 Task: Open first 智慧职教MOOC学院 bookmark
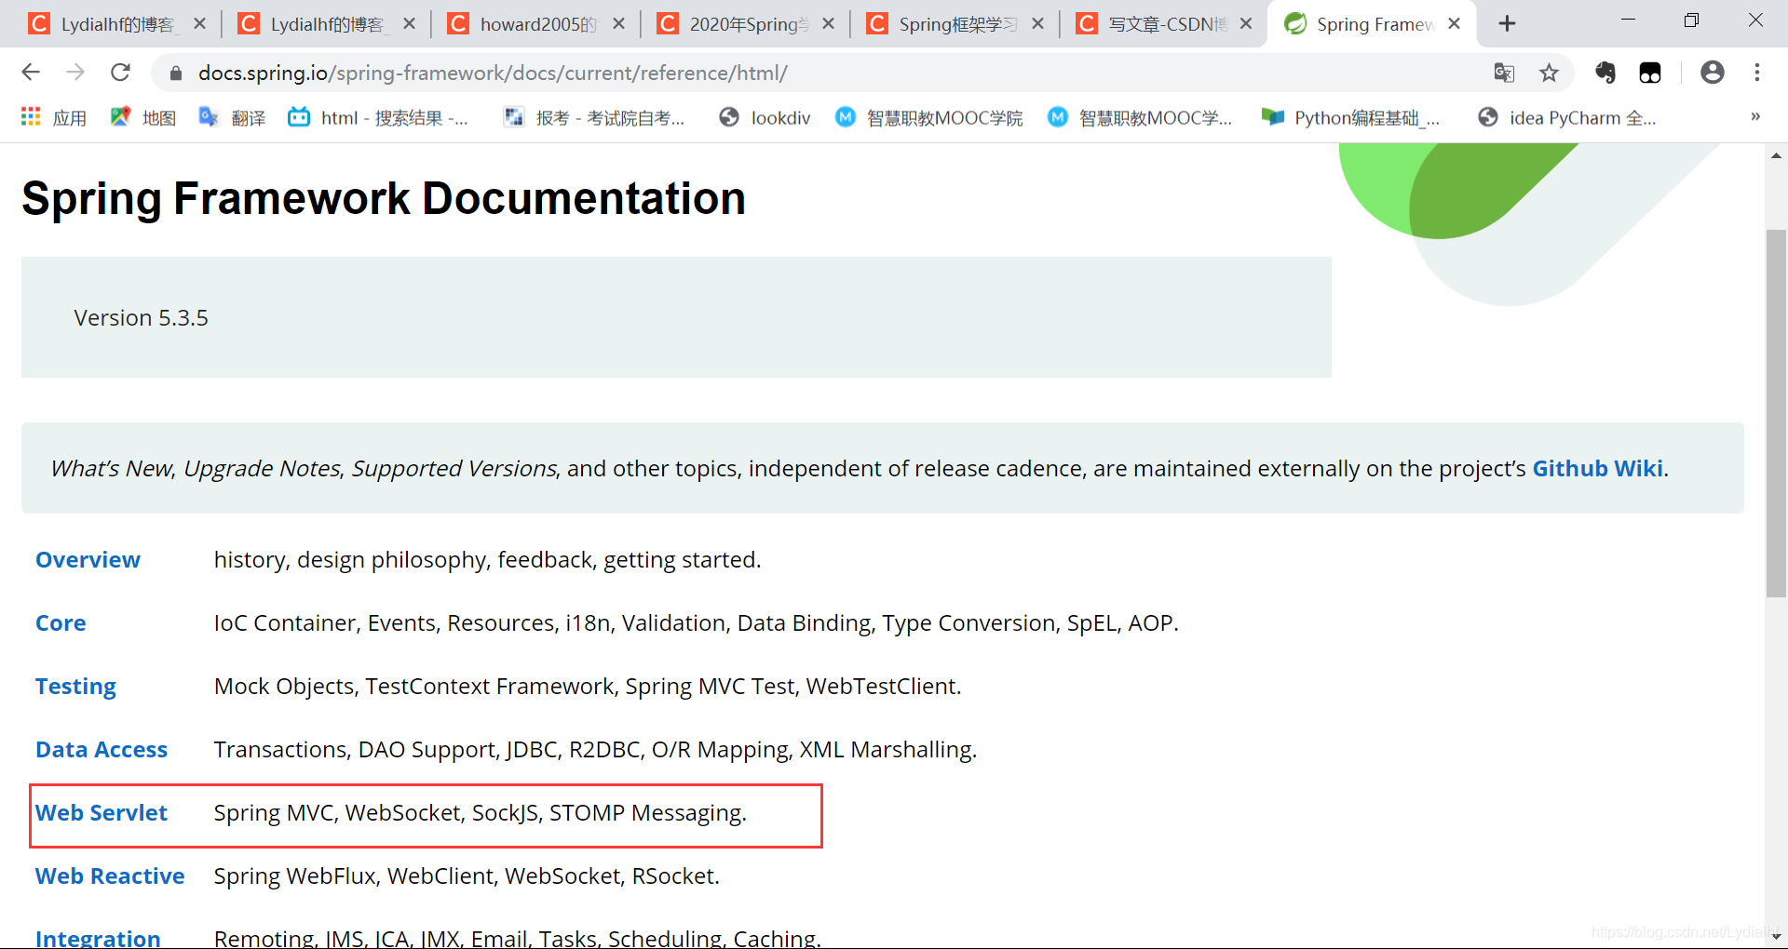[928, 117]
